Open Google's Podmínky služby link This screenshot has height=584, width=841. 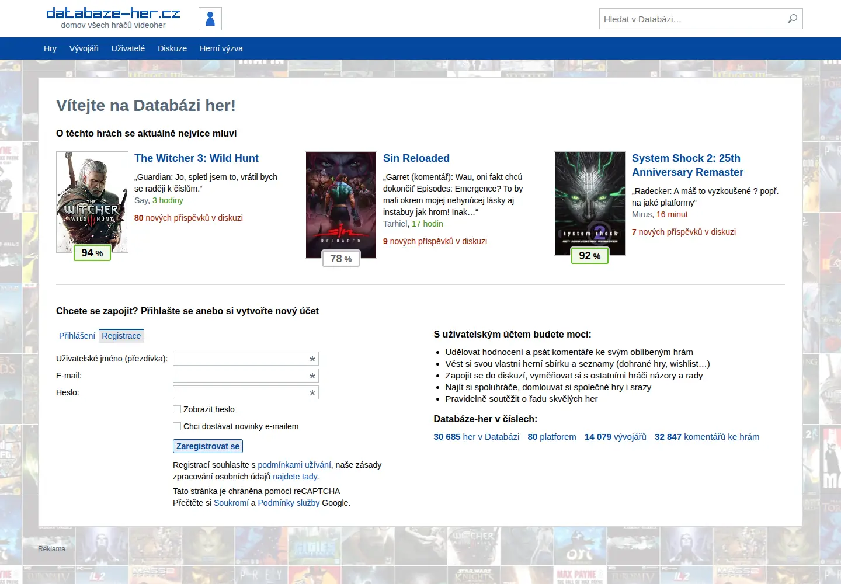[x=289, y=503]
